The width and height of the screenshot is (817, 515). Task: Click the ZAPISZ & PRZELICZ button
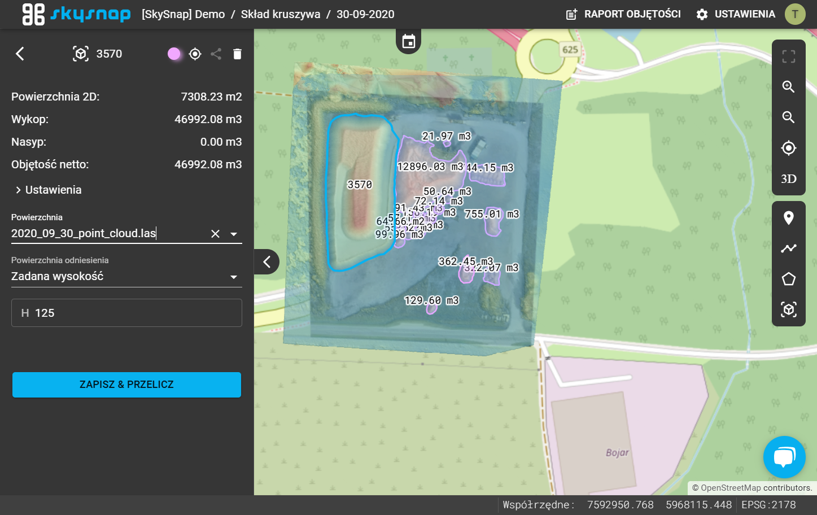click(126, 385)
